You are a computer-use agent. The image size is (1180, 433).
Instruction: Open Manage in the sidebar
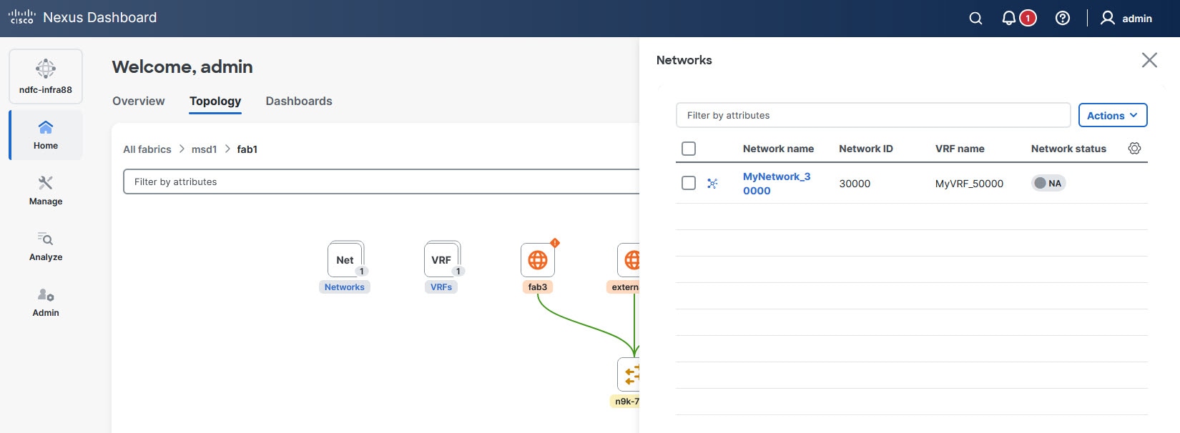click(46, 191)
